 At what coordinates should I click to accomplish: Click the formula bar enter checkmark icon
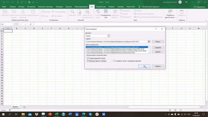pyautogui.click(x=26, y=24)
